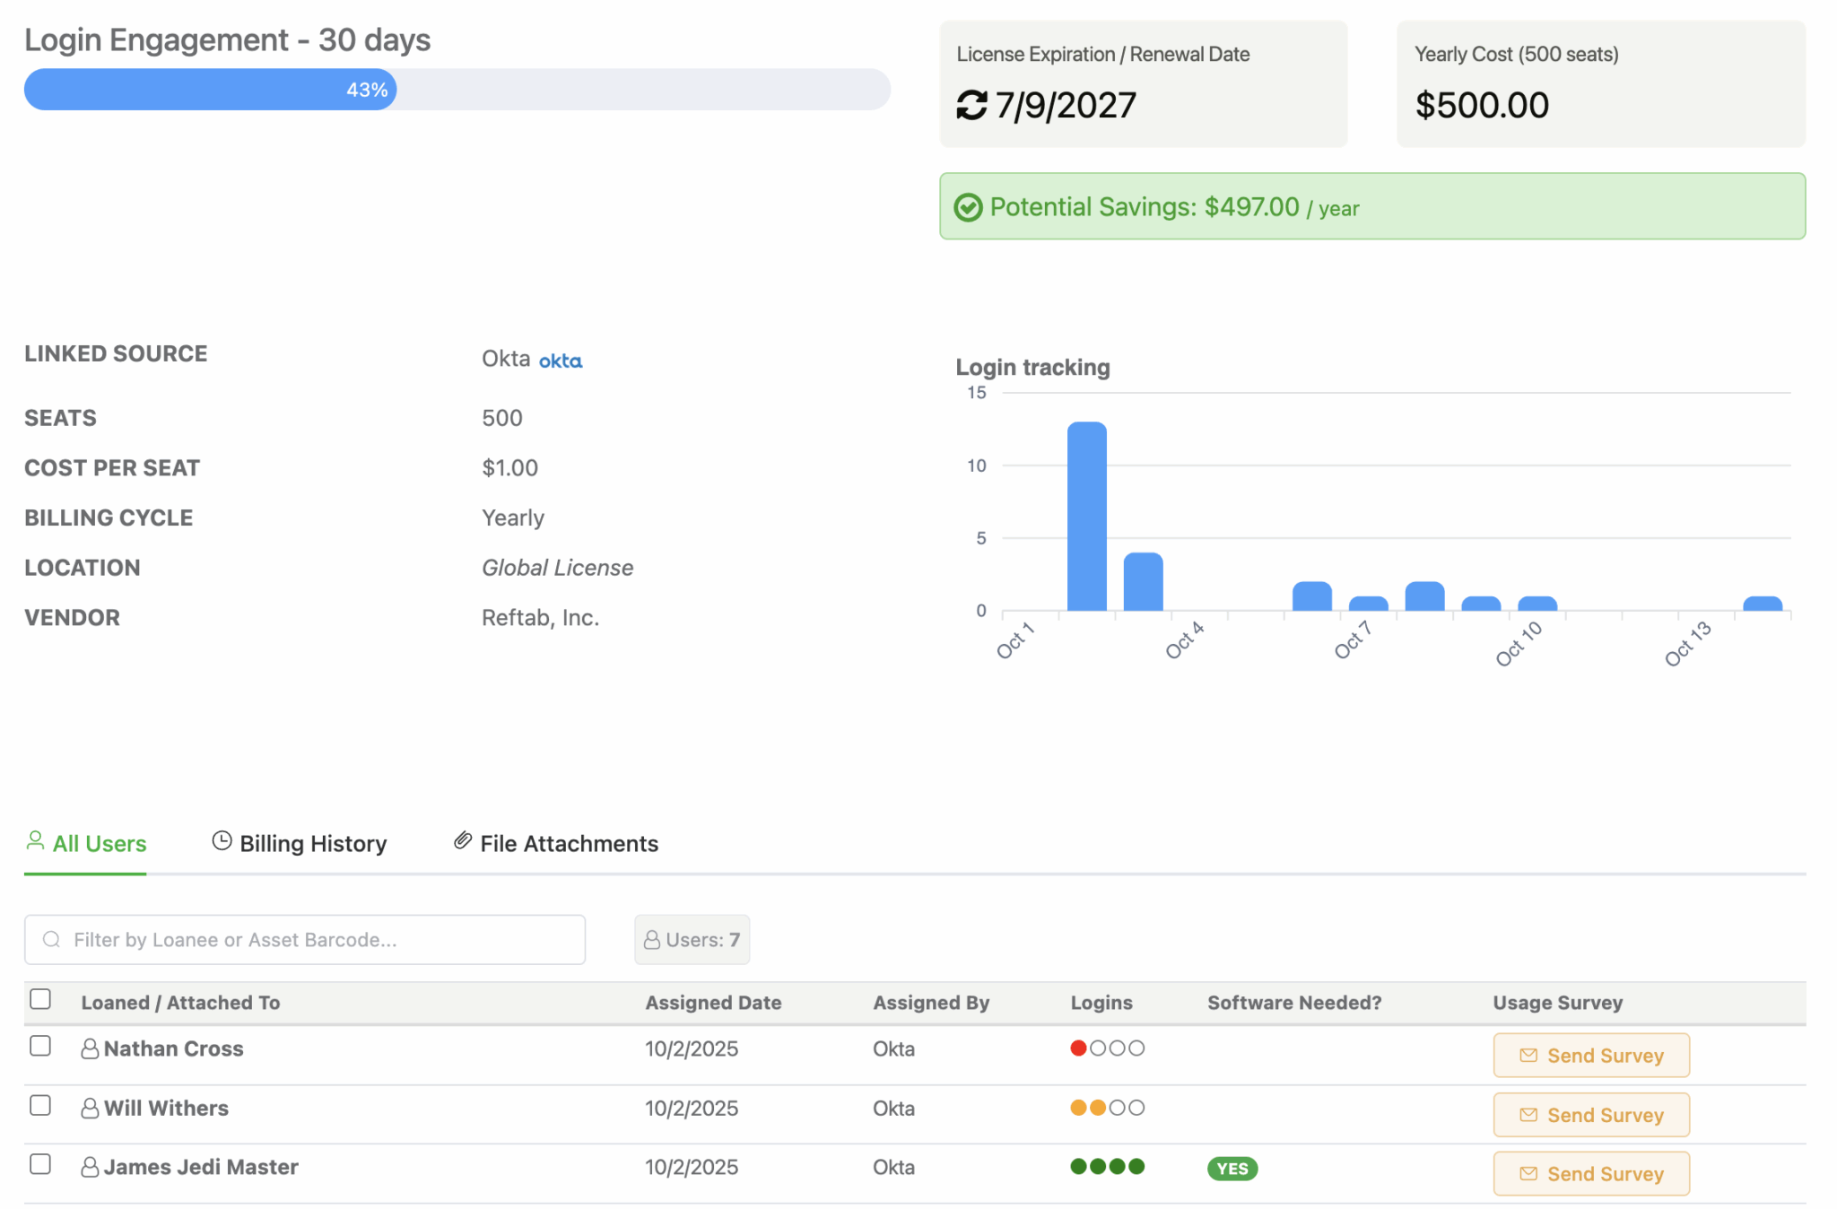Click the green checkmark in Potential Savings banner
The width and height of the screenshot is (1837, 1209).
968,207
